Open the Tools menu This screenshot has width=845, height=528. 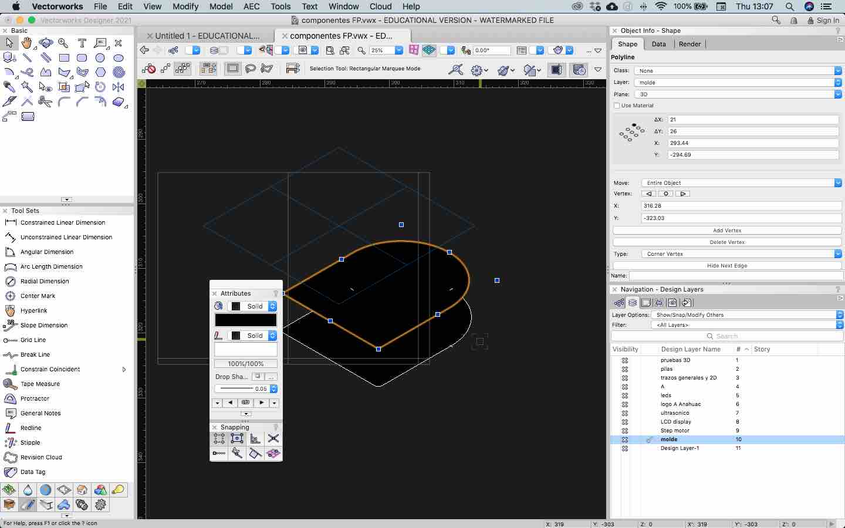(280, 6)
